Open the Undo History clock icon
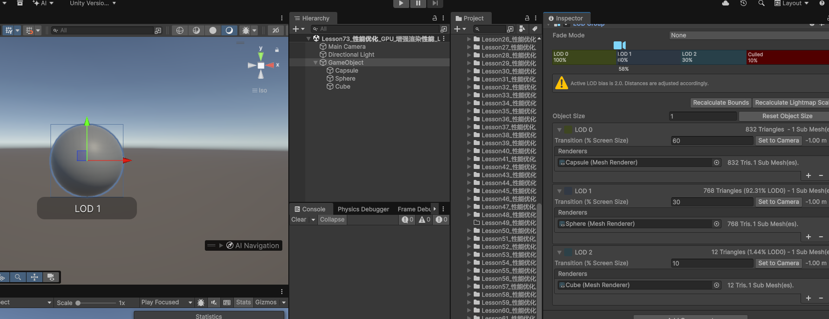This screenshot has height=319, width=829. click(x=744, y=3)
